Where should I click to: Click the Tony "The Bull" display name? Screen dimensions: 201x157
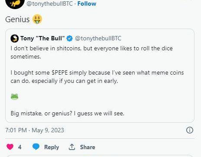point(42,38)
